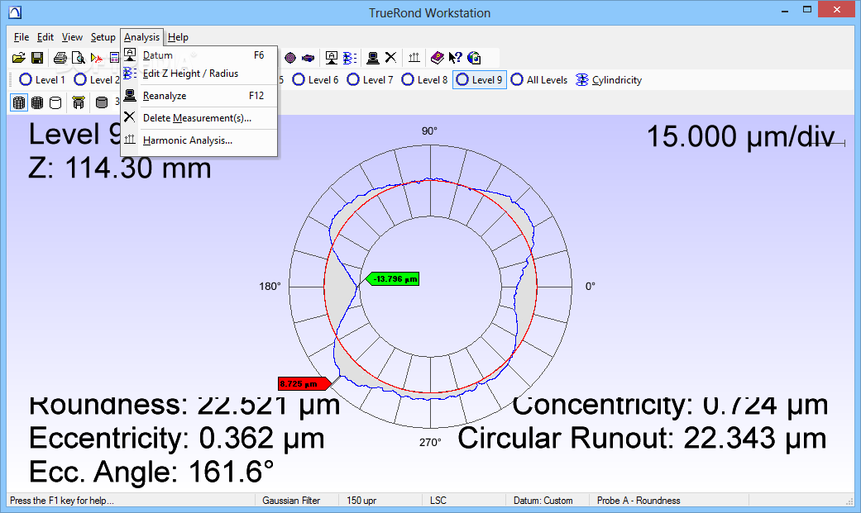Select the All Levels radio option

538,80
